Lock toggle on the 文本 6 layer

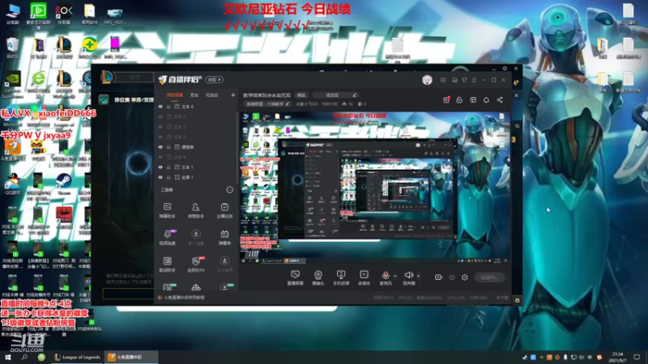168,107
